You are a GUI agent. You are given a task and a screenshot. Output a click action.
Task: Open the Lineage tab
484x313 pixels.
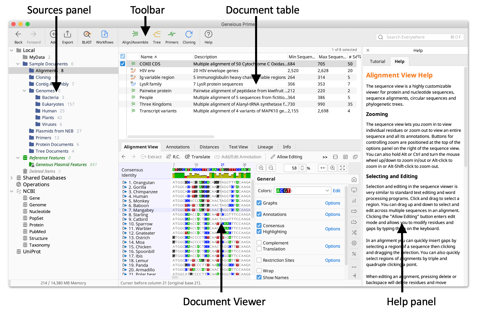[265, 147]
